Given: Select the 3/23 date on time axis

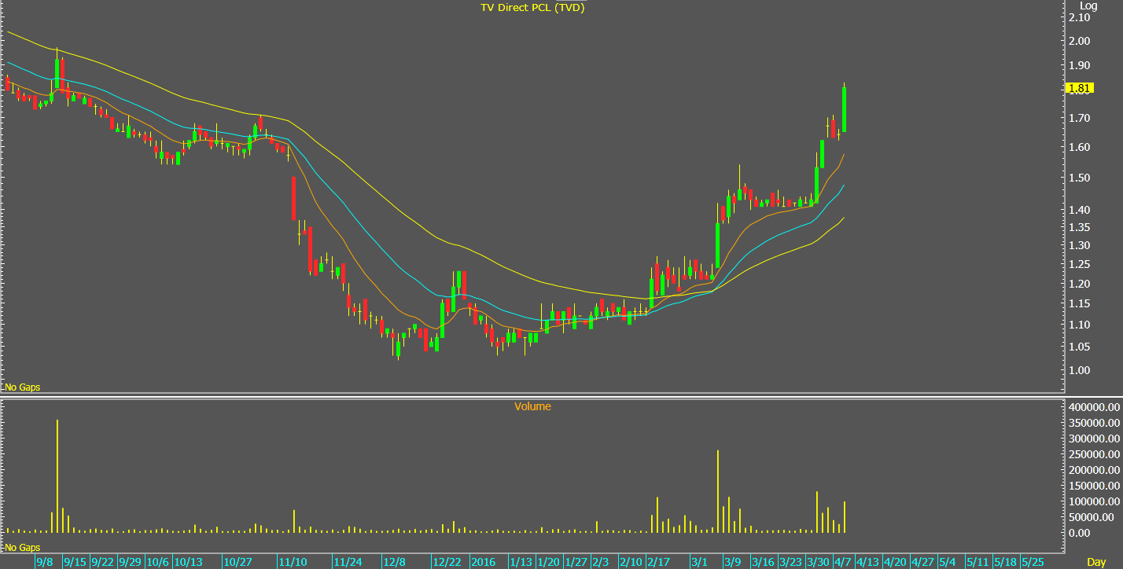Looking at the screenshot, I should (790, 562).
